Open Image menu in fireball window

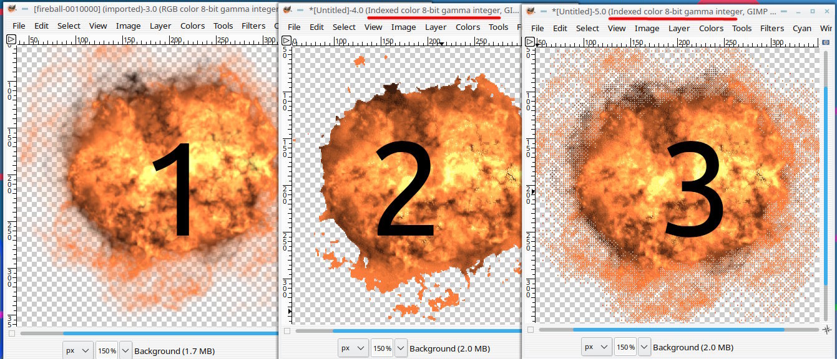click(x=129, y=26)
